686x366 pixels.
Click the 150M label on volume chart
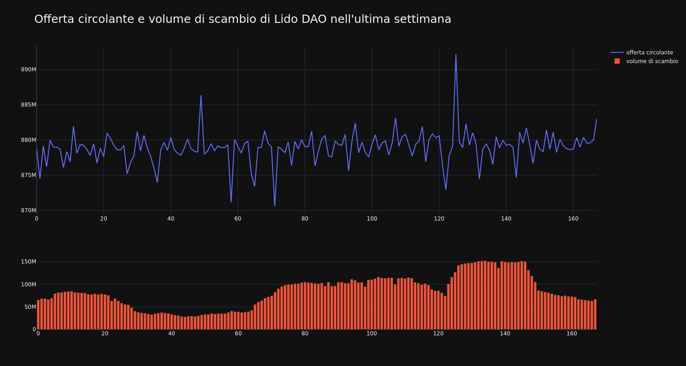coord(28,262)
